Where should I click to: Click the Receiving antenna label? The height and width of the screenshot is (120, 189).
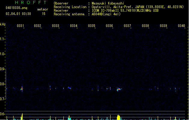[69, 14]
